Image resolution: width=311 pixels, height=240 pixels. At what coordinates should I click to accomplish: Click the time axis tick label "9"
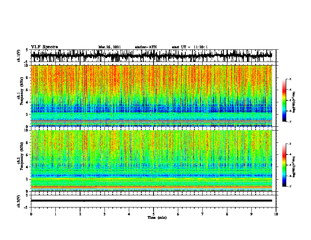(251, 214)
